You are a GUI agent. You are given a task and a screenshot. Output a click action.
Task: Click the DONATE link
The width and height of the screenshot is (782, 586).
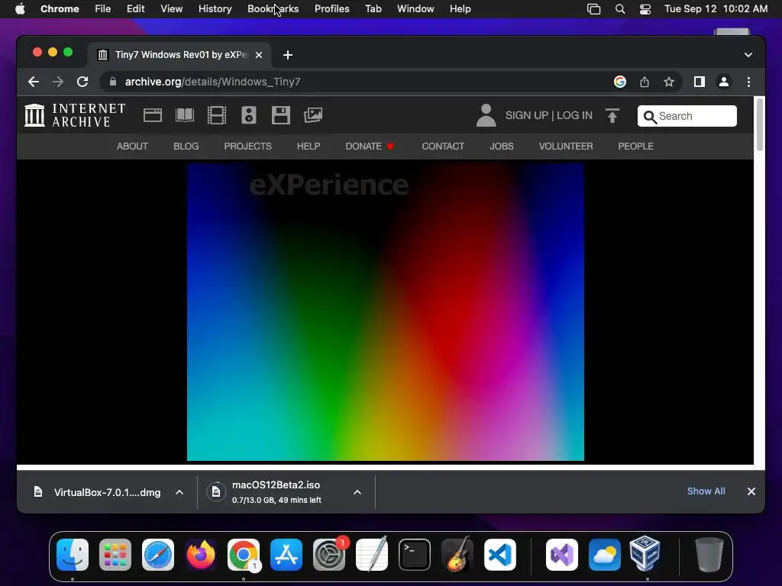coord(370,146)
